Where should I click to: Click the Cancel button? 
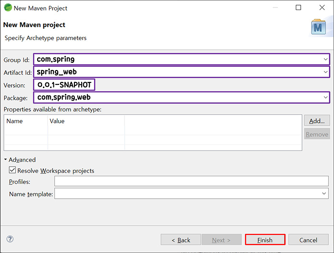click(x=308, y=240)
